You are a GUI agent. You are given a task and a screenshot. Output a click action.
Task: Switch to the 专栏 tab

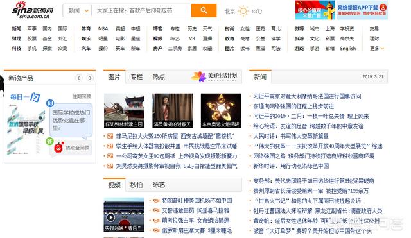coord(136,77)
